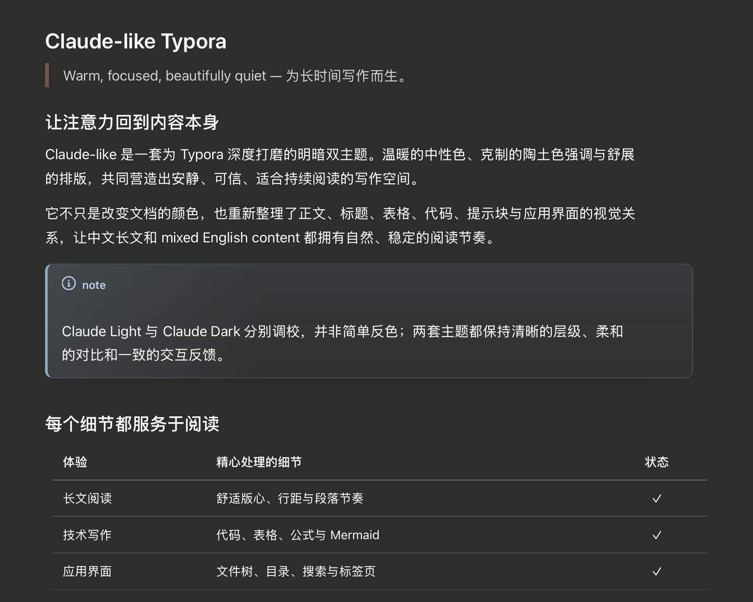This screenshot has height=602, width=753.
Task: Click the blockquote text "Warm, focused, beautifully quiet"
Action: [x=165, y=76]
